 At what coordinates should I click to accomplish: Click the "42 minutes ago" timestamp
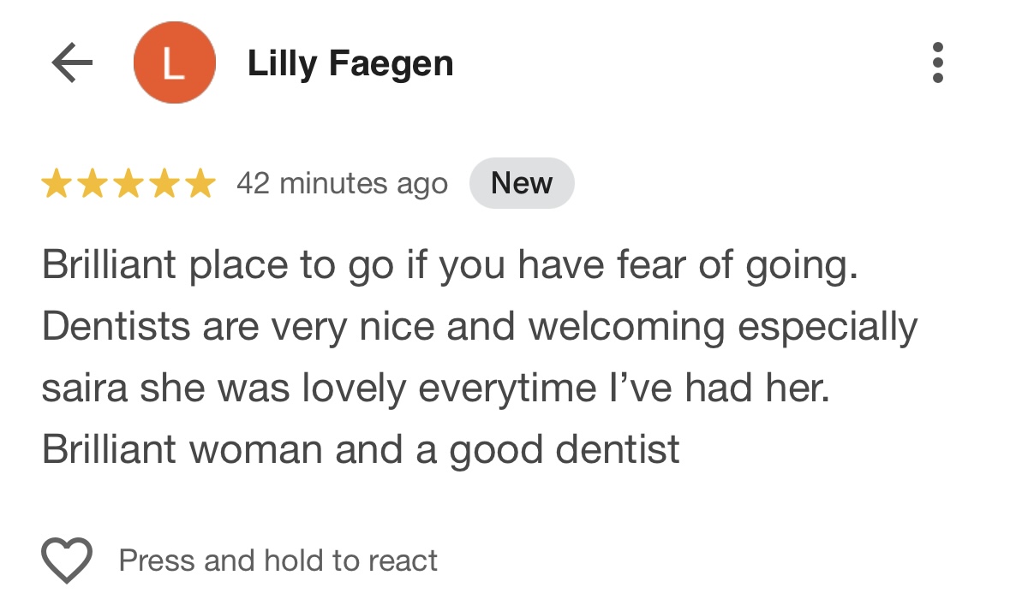coord(342,184)
